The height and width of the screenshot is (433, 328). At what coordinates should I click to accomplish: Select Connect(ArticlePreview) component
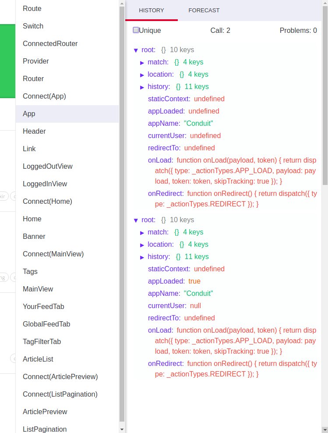(x=67, y=376)
